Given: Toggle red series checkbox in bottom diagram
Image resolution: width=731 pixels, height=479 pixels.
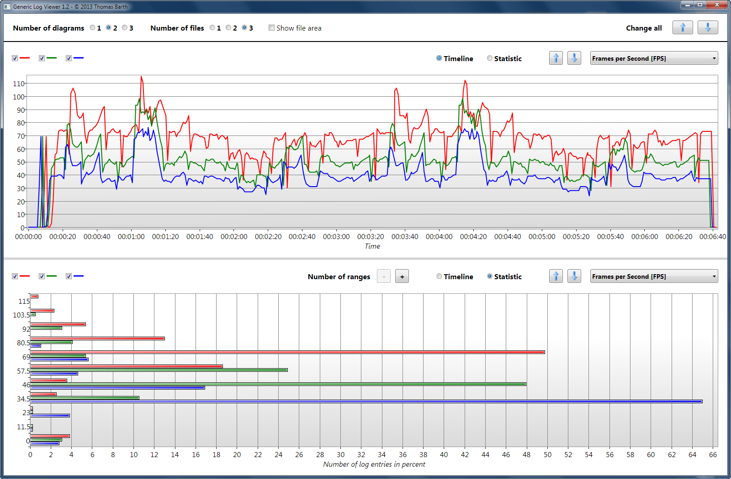Looking at the screenshot, I should [15, 276].
